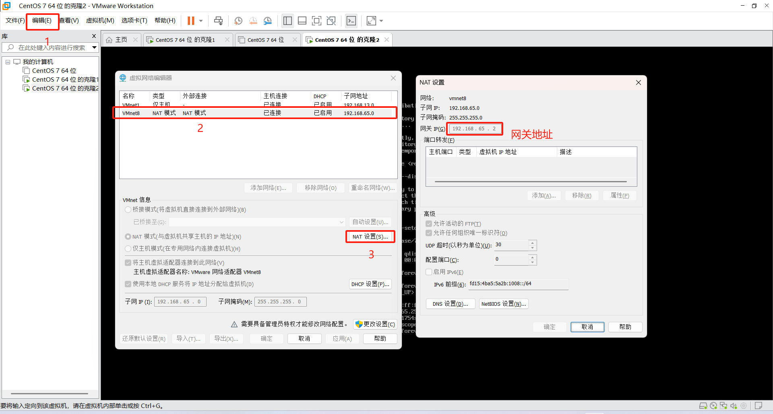Open the pause button dropdown arrow

coord(200,21)
